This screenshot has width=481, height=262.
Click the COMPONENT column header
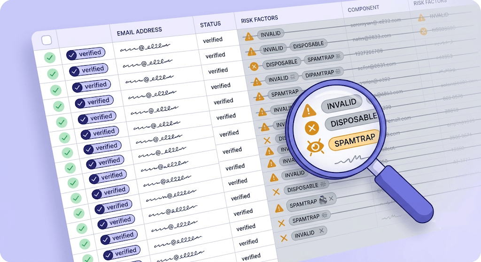[x=363, y=8]
